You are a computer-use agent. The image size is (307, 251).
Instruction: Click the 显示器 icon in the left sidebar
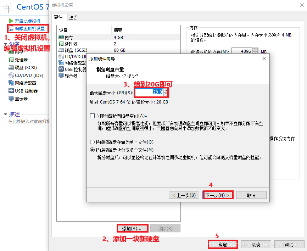pos(11,99)
